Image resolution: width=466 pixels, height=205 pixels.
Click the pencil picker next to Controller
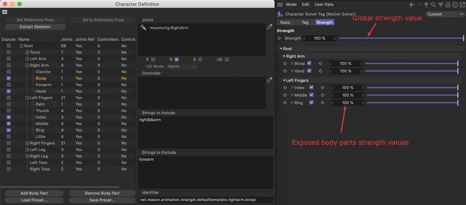tap(269, 80)
